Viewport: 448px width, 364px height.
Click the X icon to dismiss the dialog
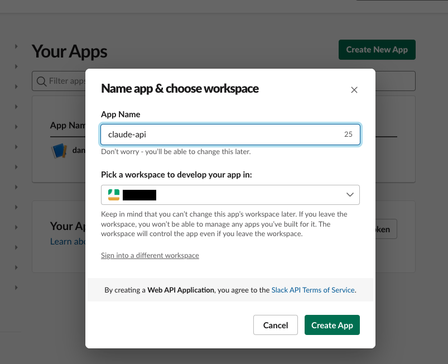354,89
